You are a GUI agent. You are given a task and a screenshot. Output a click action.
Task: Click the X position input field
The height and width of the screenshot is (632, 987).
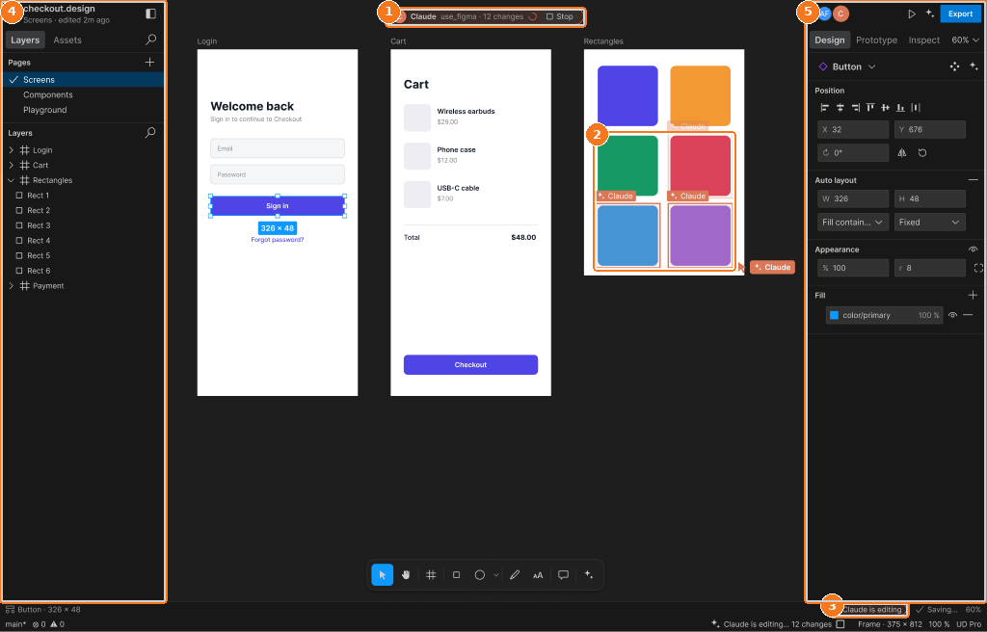click(853, 130)
